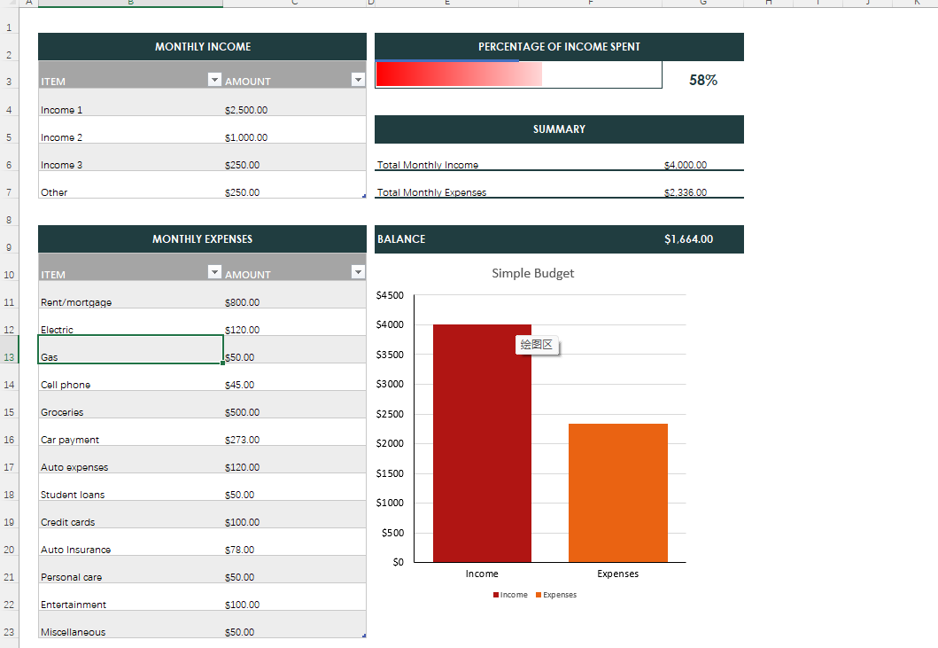Viewport: 938px width, 648px height.
Task: Click the red Income bar in chart
Action: [x=482, y=443]
